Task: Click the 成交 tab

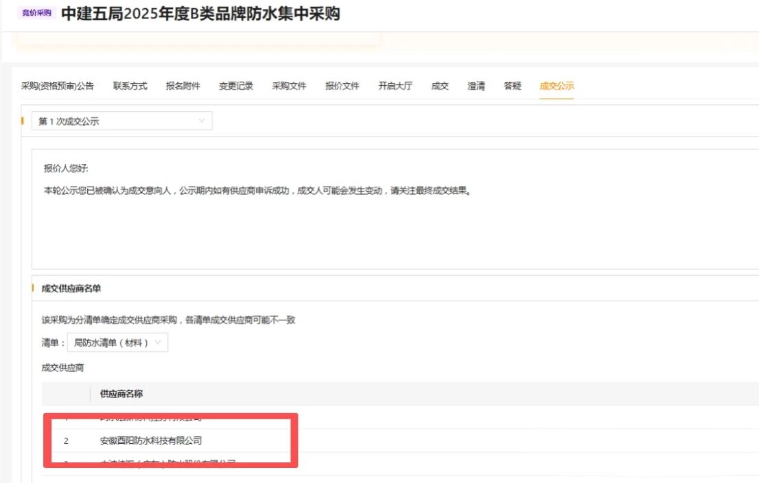Action: [x=440, y=86]
